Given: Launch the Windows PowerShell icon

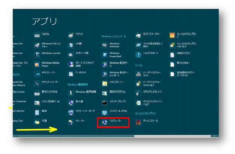Looking at the screenshot, I should [105, 55].
